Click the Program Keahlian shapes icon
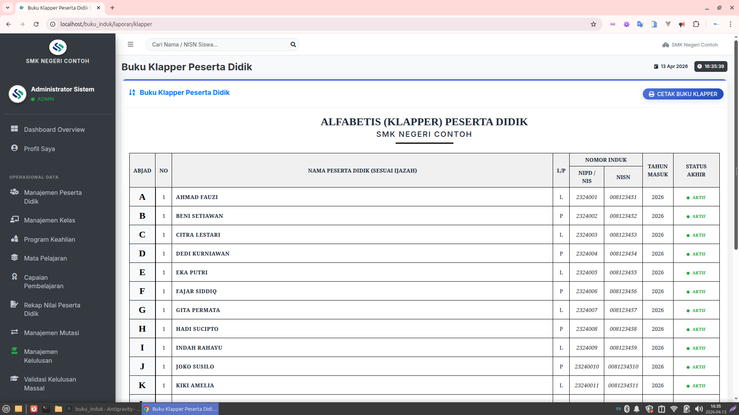This screenshot has height=415, width=739. pyautogui.click(x=14, y=239)
